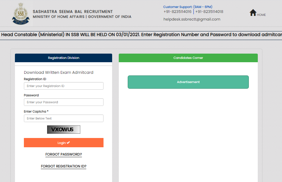Viewport: 282px width, 182px height.
Task: Click the home house icon
Action: coord(253,13)
